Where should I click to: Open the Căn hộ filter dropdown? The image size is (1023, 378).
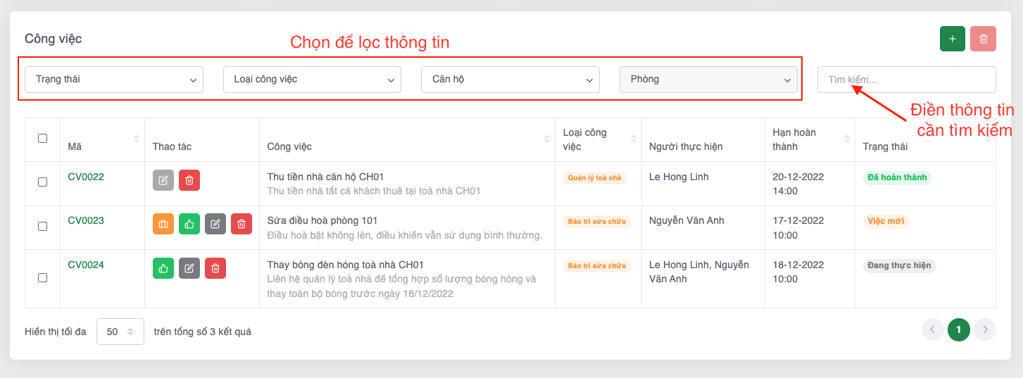coord(510,80)
